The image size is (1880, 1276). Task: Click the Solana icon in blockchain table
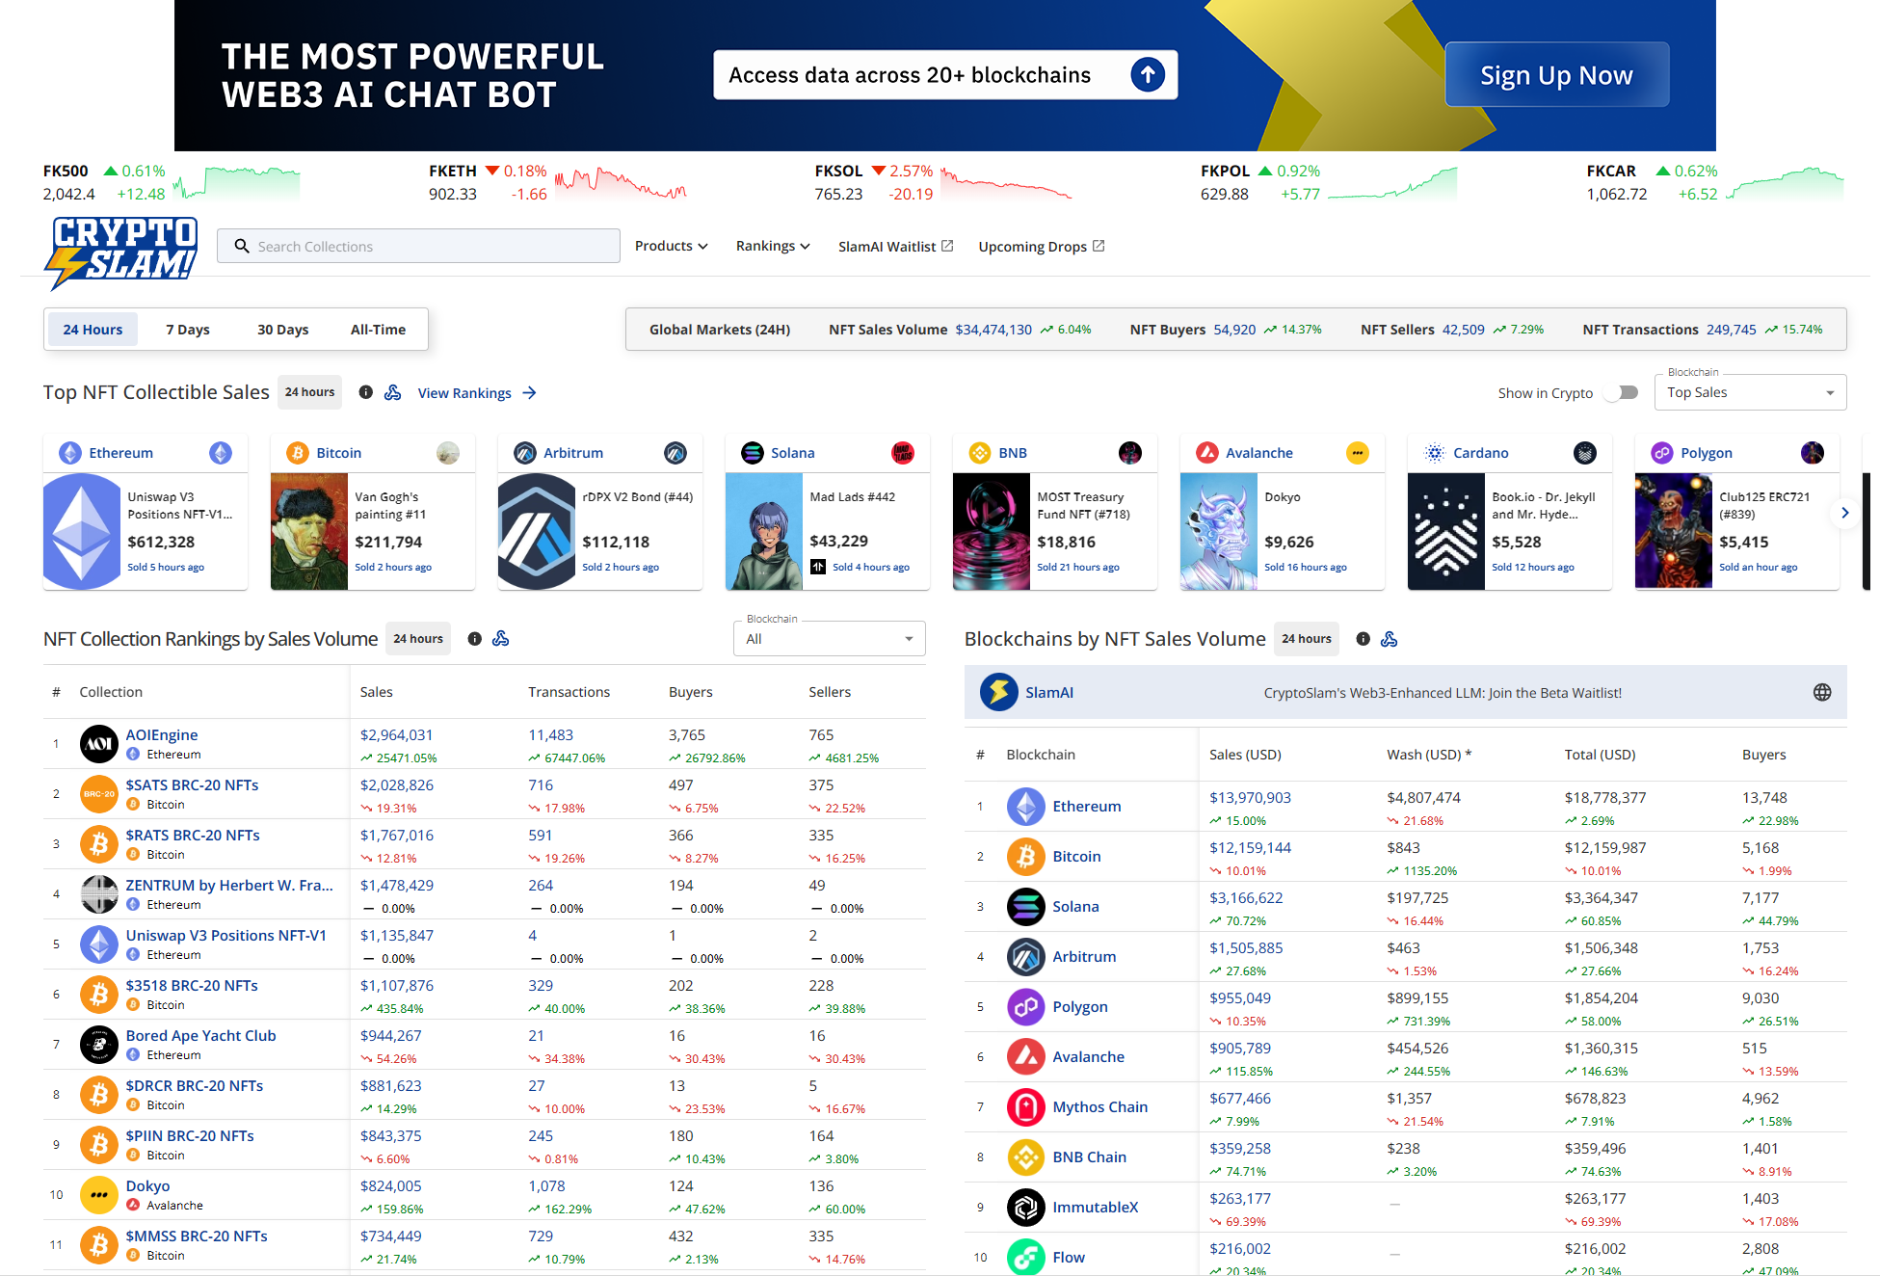click(x=1025, y=907)
